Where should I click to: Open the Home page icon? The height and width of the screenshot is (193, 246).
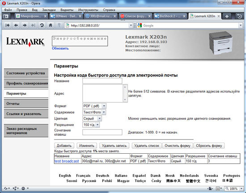pos(51,25)
